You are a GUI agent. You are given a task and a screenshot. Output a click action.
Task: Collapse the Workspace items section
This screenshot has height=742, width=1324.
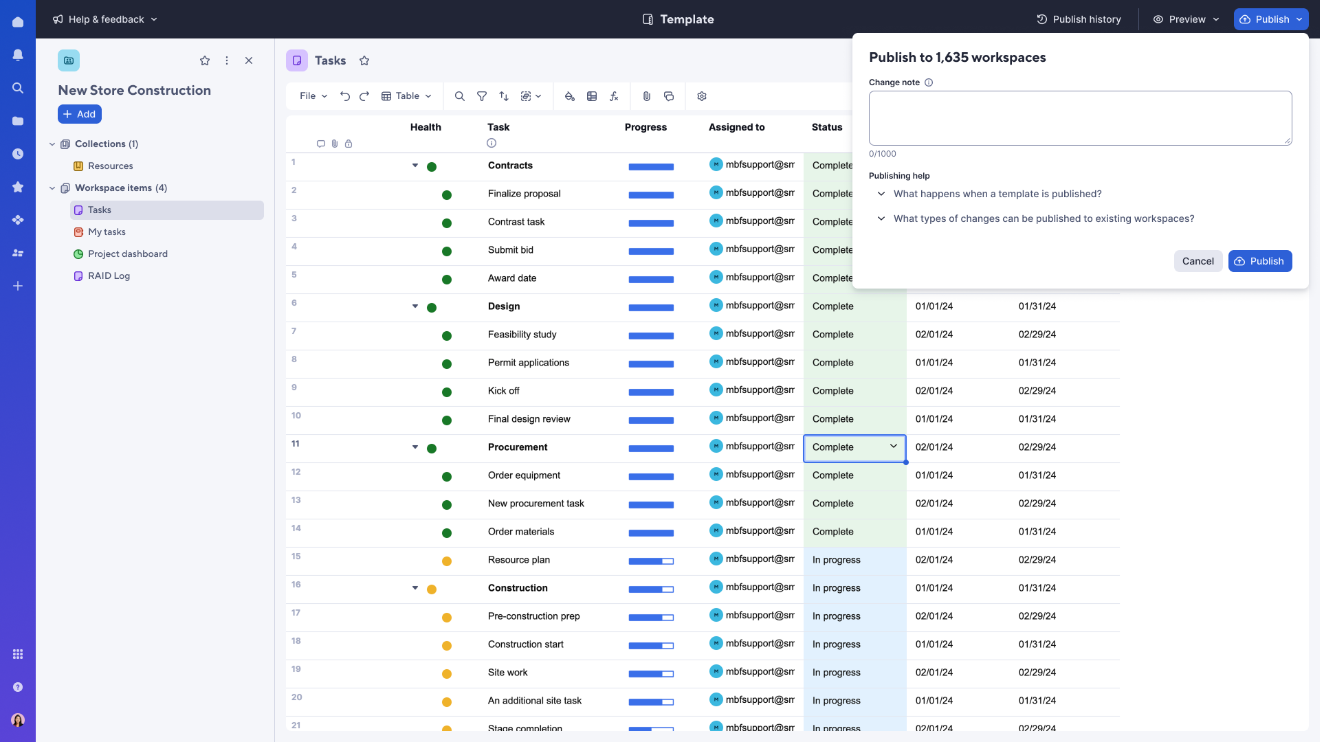point(52,188)
